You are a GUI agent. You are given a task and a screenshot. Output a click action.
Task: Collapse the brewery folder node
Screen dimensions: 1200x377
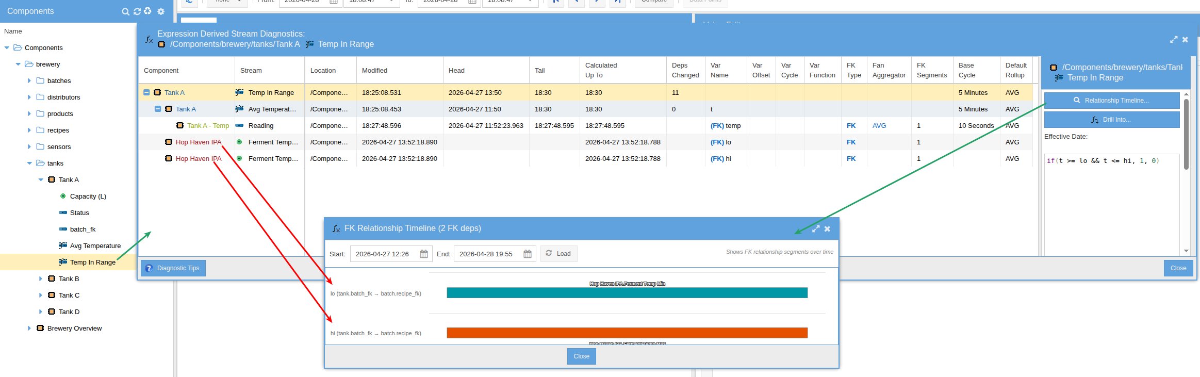(18, 64)
